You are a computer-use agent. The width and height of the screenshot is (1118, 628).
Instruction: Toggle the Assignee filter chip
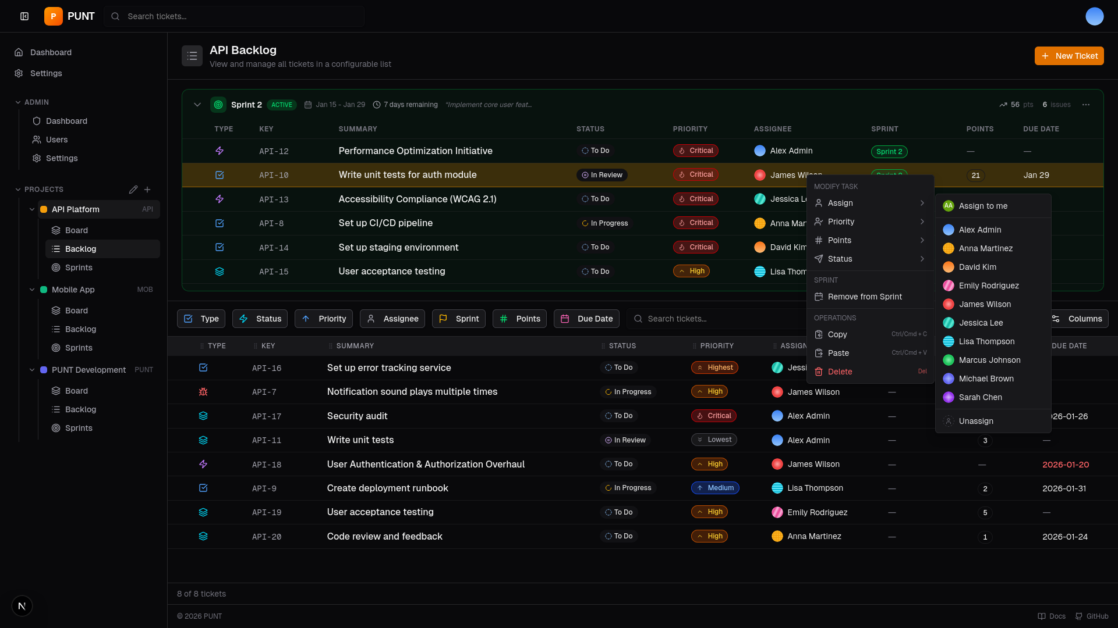[392, 319]
